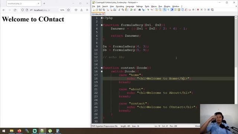Open the Windows Start menu
This screenshot has height=134, width=238.
click(x=4, y=131)
